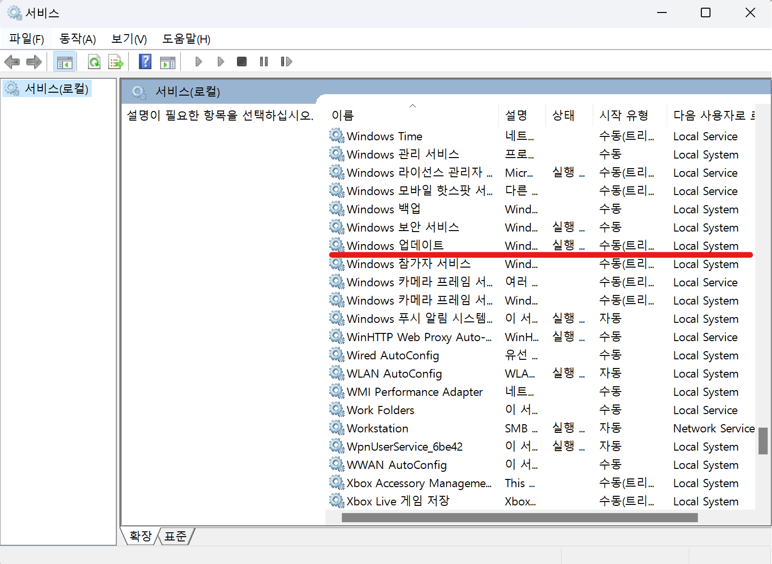The width and height of the screenshot is (772, 564).
Task: Select the Workstation service
Action: (x=541, y=429)
